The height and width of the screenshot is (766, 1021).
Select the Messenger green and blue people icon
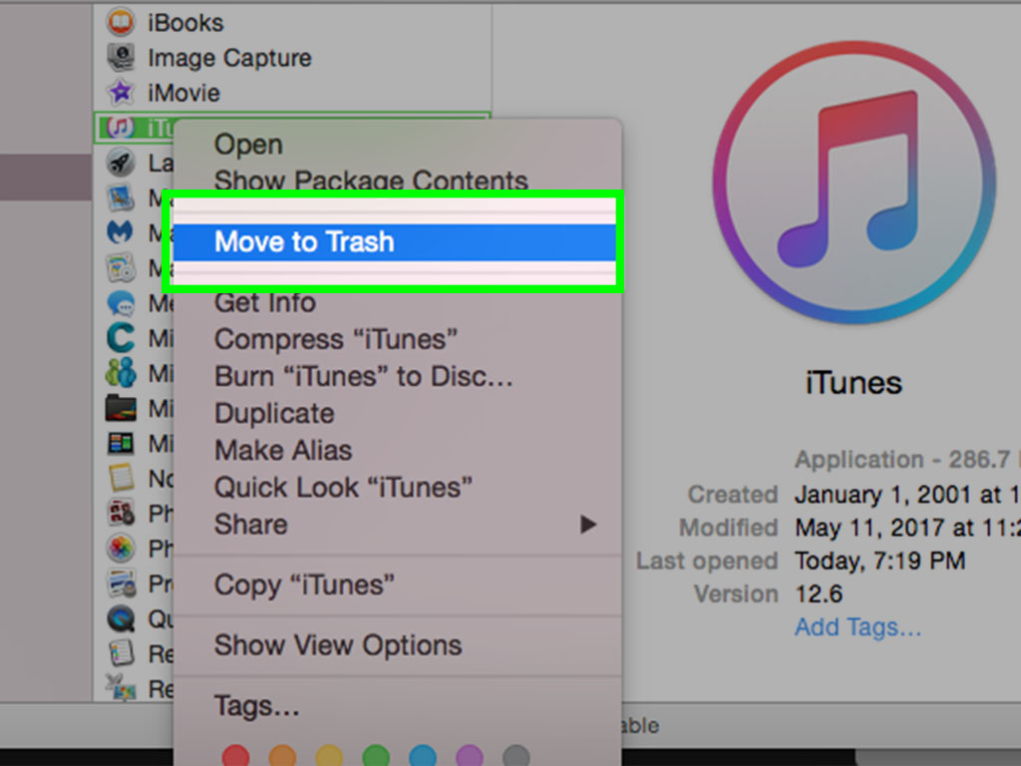[121, 373]
